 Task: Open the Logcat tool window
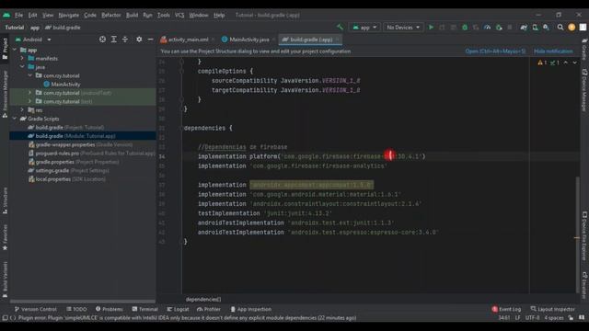(x=178, y=309)
